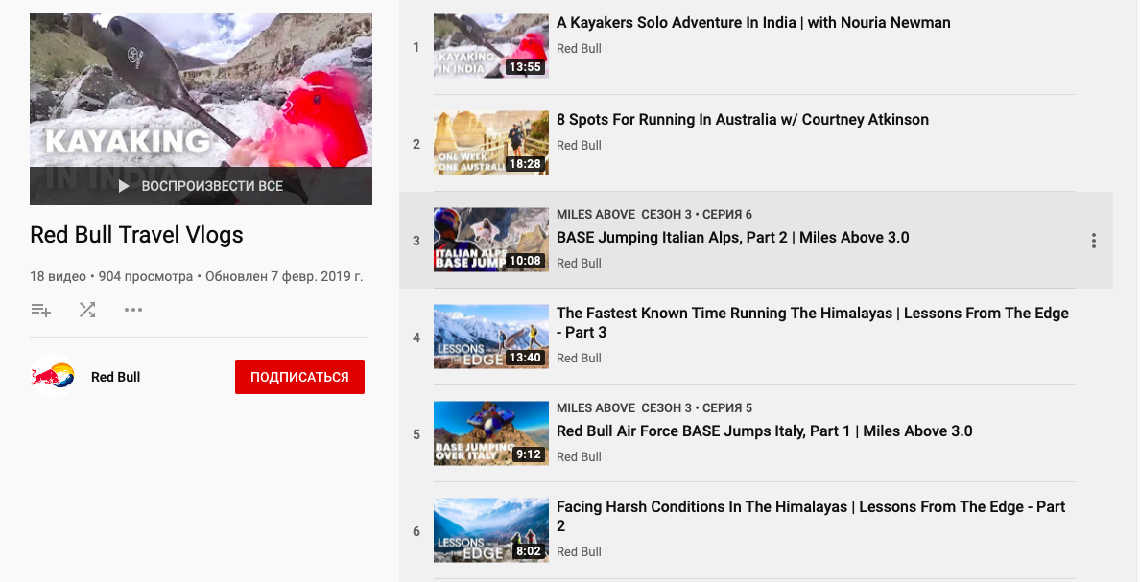The image size is (1140, 582).
Task: Subscribe with the ПОДПИСАТЬСЯ button
Action: click(299, 377)
